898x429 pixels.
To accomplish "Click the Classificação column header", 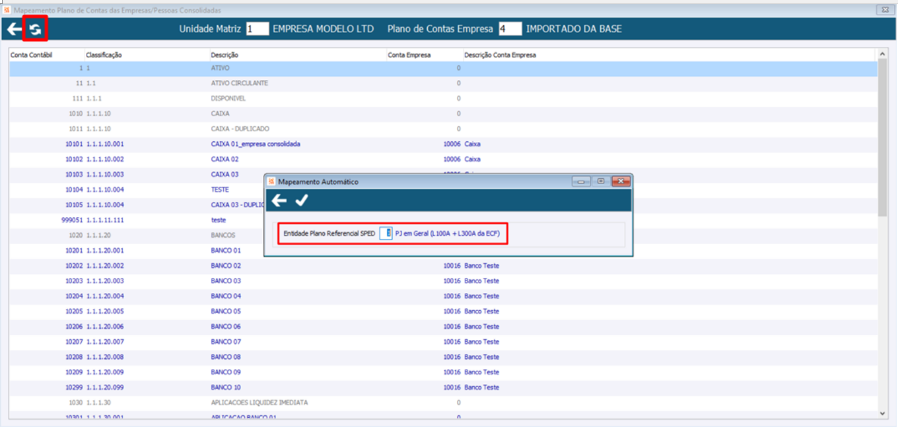I will (x=104, y=55).
